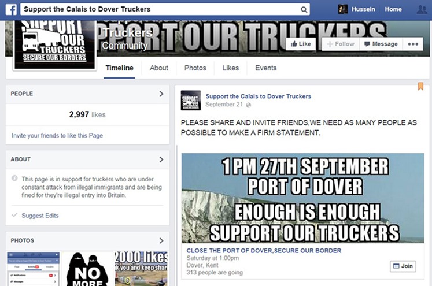Click the orange bookmark ribbon icon
The image size is (432, 286).
pyautogui.click(x=420, y=86)
